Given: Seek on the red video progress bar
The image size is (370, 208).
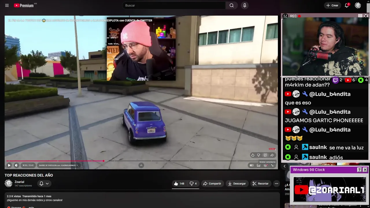Looking at the screenshot, I should pyautogui.click(x=141, y=161).
